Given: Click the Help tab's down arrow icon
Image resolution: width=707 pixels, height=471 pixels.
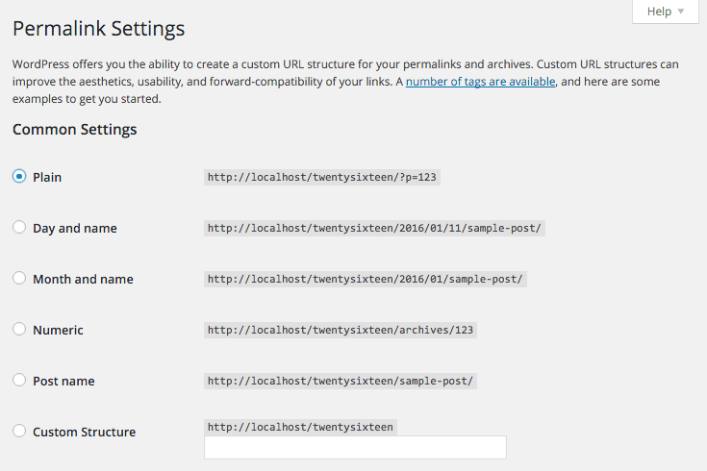Looking at the screenshot, I should 681,12.
